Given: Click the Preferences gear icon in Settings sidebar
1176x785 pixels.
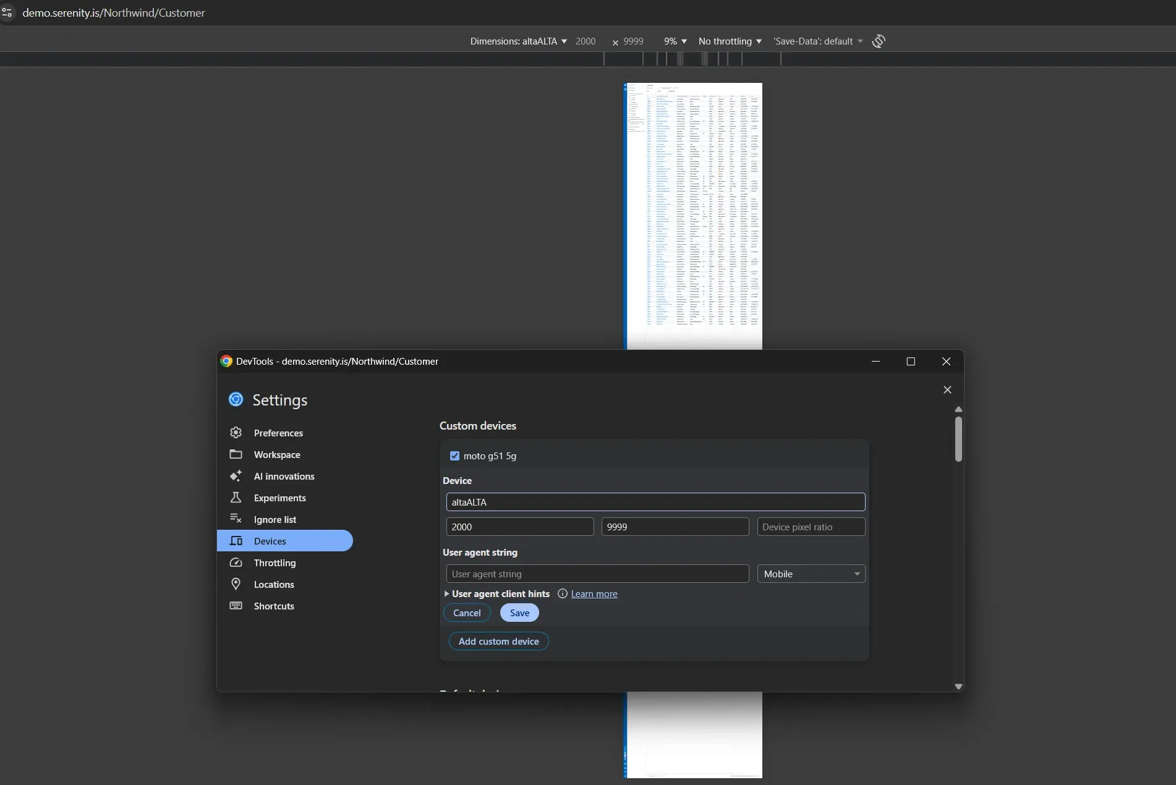Looking at the screenshot, I should (236, 433).
